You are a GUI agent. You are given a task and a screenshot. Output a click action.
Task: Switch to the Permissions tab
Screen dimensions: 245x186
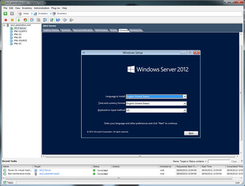tap(136, 31)
